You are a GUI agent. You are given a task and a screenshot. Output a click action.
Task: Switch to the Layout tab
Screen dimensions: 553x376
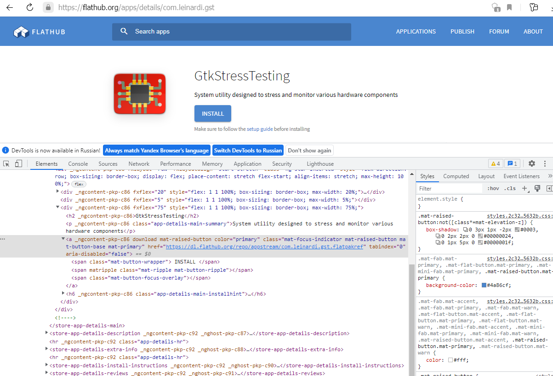tap(486, 176)
